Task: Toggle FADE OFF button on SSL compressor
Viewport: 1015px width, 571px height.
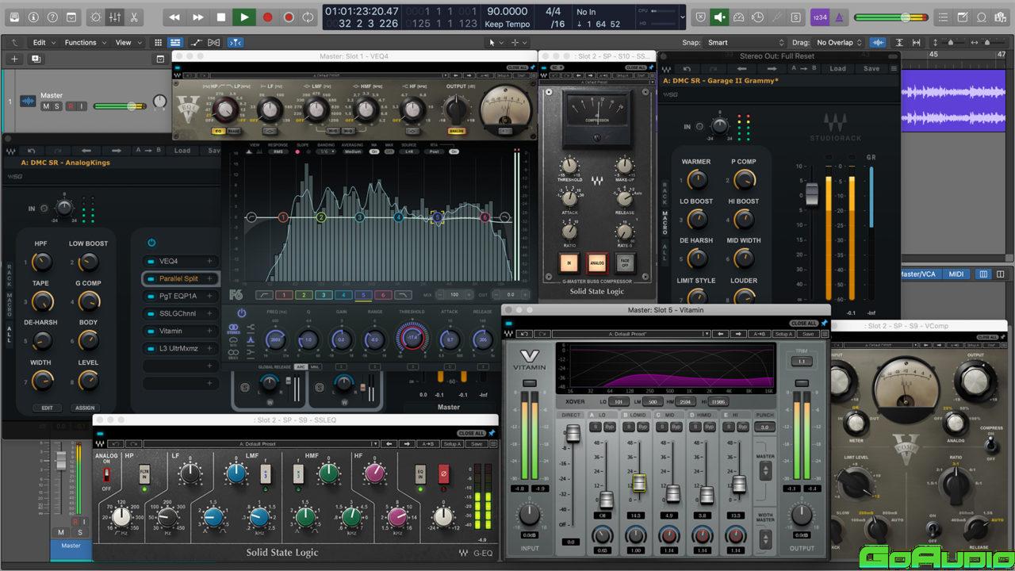Action: [625, 263]
